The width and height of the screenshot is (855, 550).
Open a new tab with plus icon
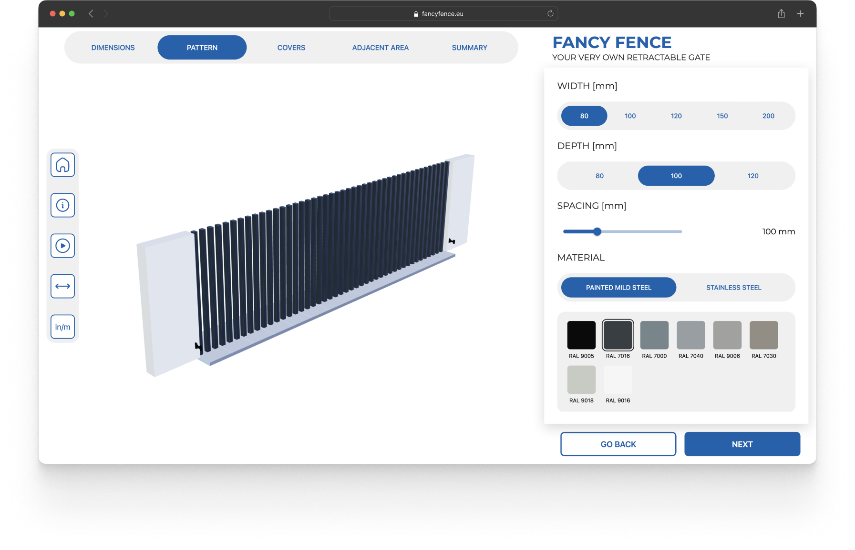[x=800, y=14]
